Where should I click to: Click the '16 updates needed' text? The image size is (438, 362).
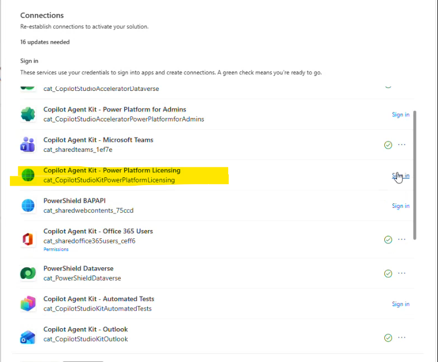(45, 42)
